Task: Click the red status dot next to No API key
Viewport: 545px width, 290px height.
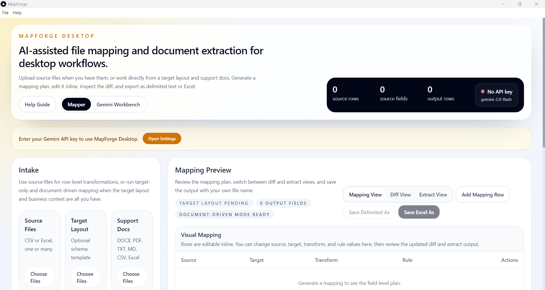Action: [x=482, y=92]
